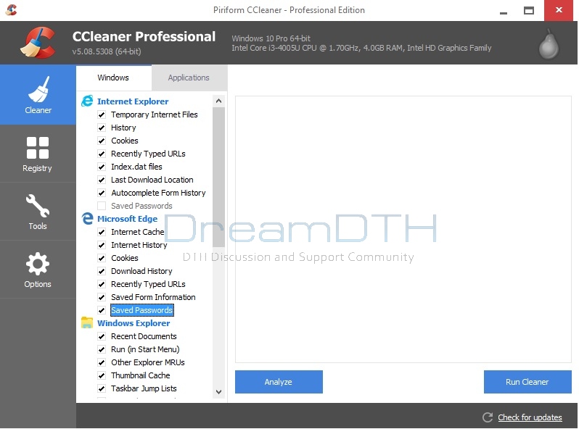Select the 'Thumbnail Cache' label text
The image size is (579, 429).
click(141, 375)
